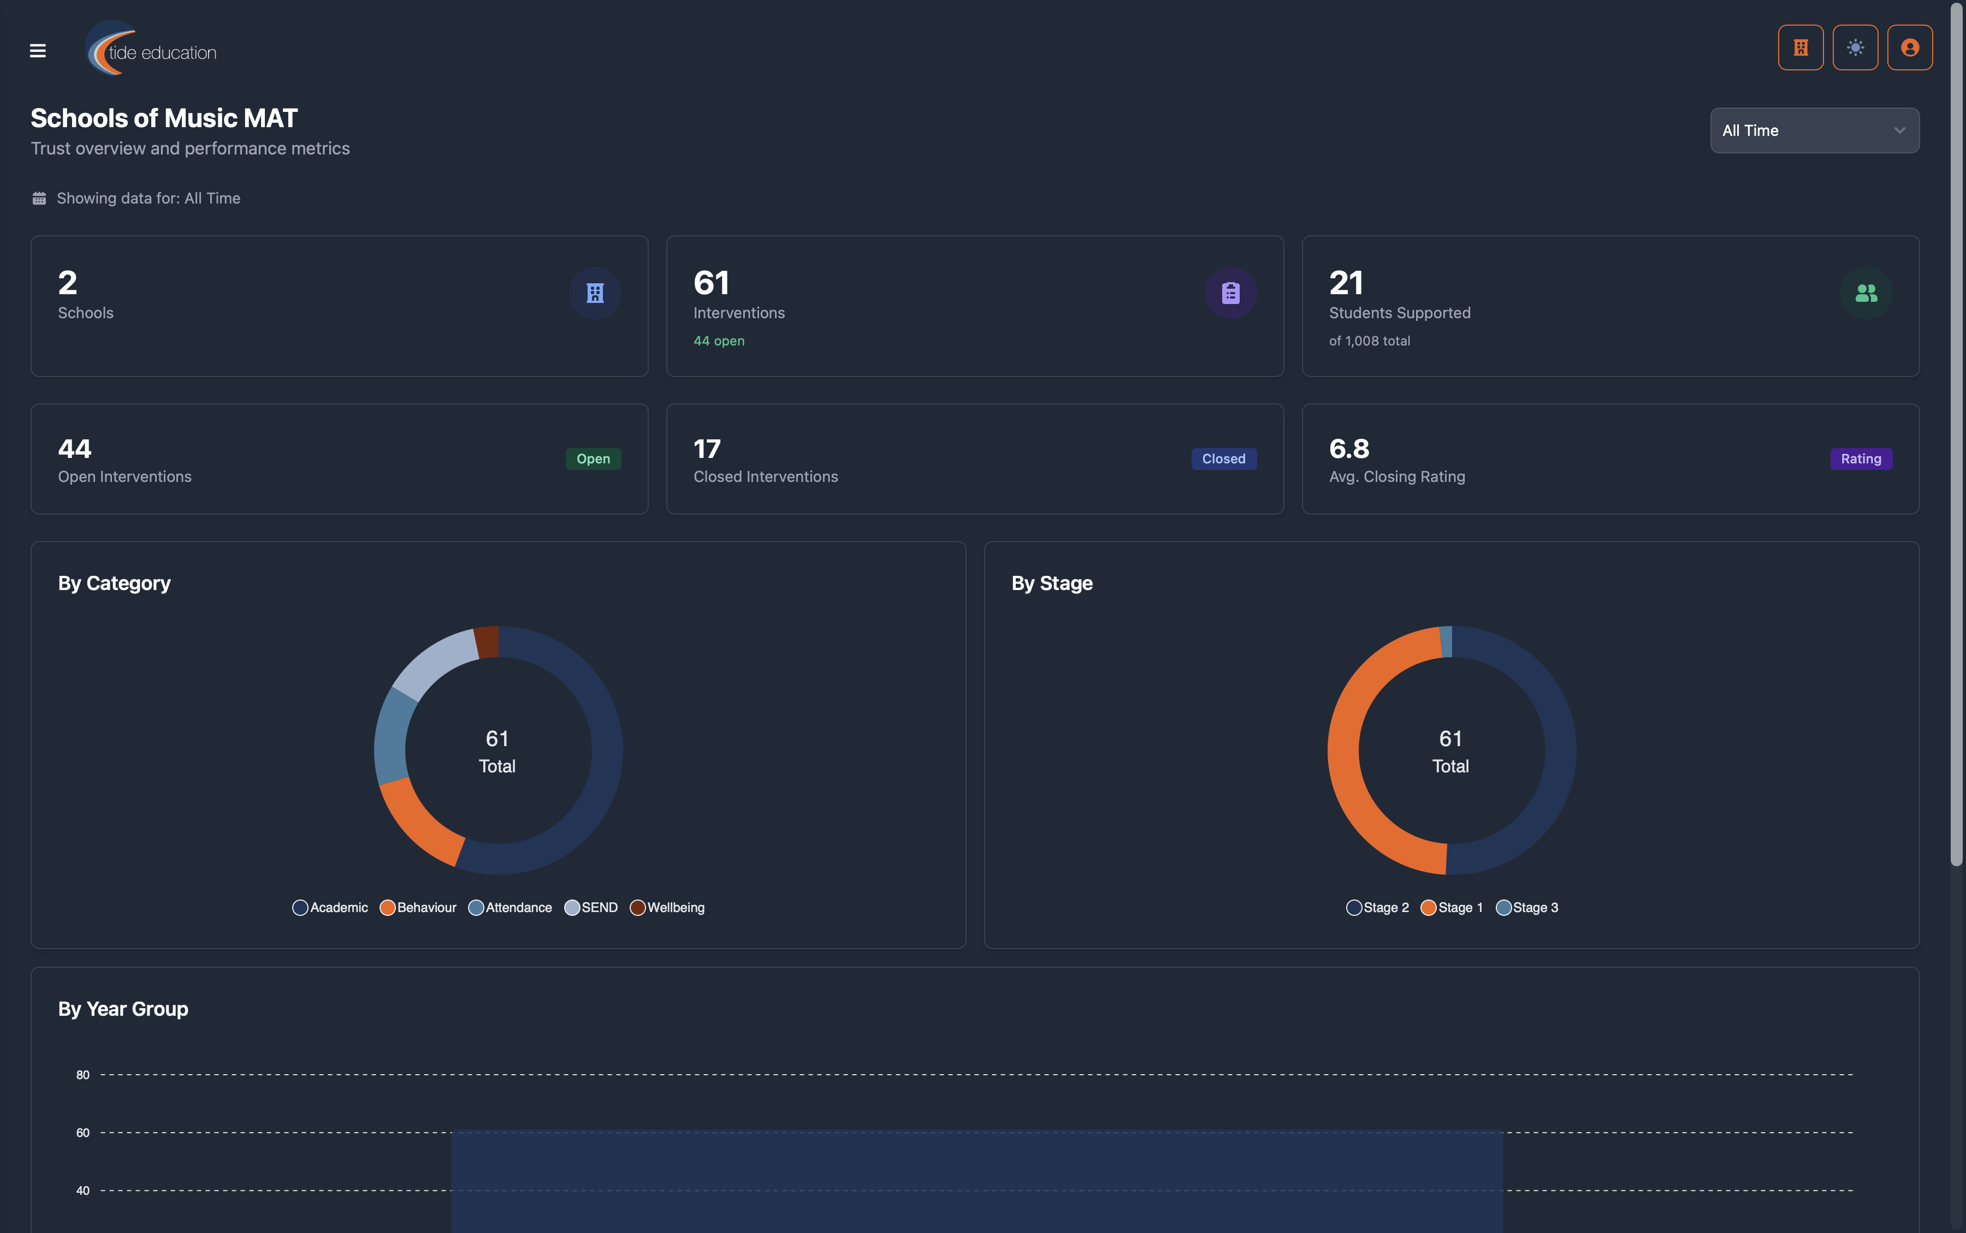The width and height of the screenshot is (1966, 1233).
Task: Open the hamburger navigation menu
Action: (38, 50)
